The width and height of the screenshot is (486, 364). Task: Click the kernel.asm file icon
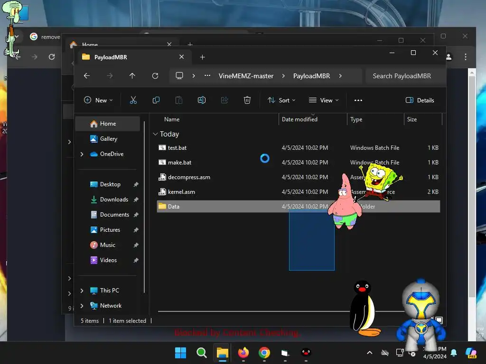162,192
